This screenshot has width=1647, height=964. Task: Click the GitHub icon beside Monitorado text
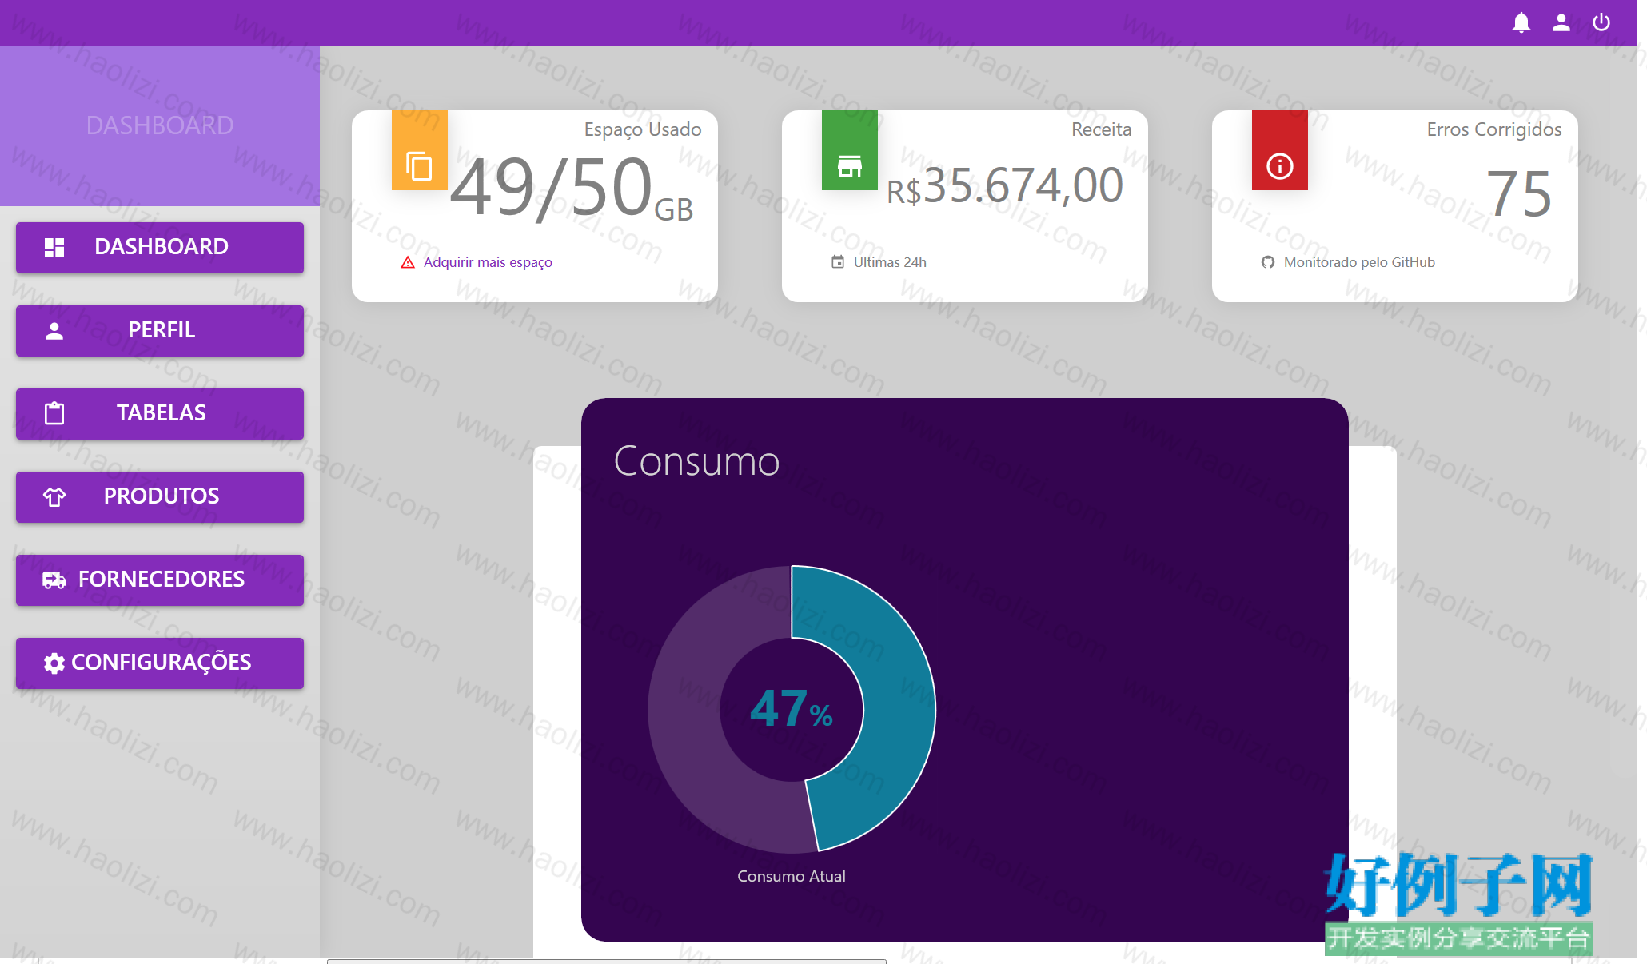[1268, 262]
